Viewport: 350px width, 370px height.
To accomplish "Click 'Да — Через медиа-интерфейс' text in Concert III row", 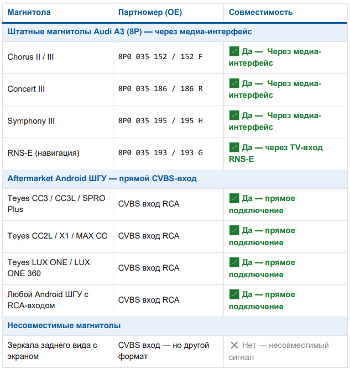I will [x=275, y=89].
